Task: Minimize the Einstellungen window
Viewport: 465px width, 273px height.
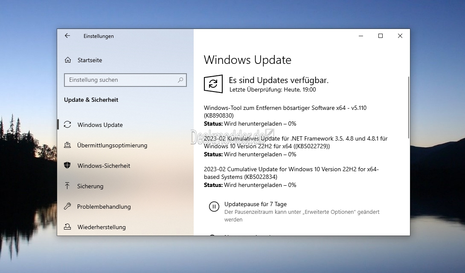Action: 361,36
